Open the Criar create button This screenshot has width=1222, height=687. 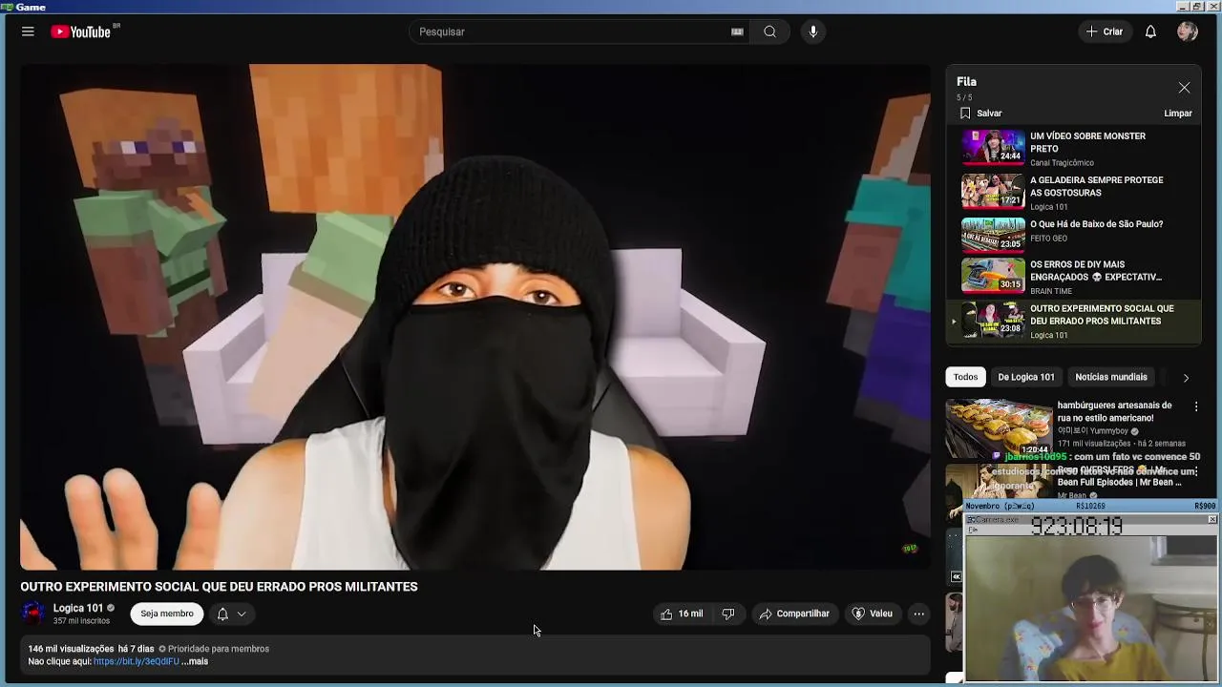tap(1105, 31)
